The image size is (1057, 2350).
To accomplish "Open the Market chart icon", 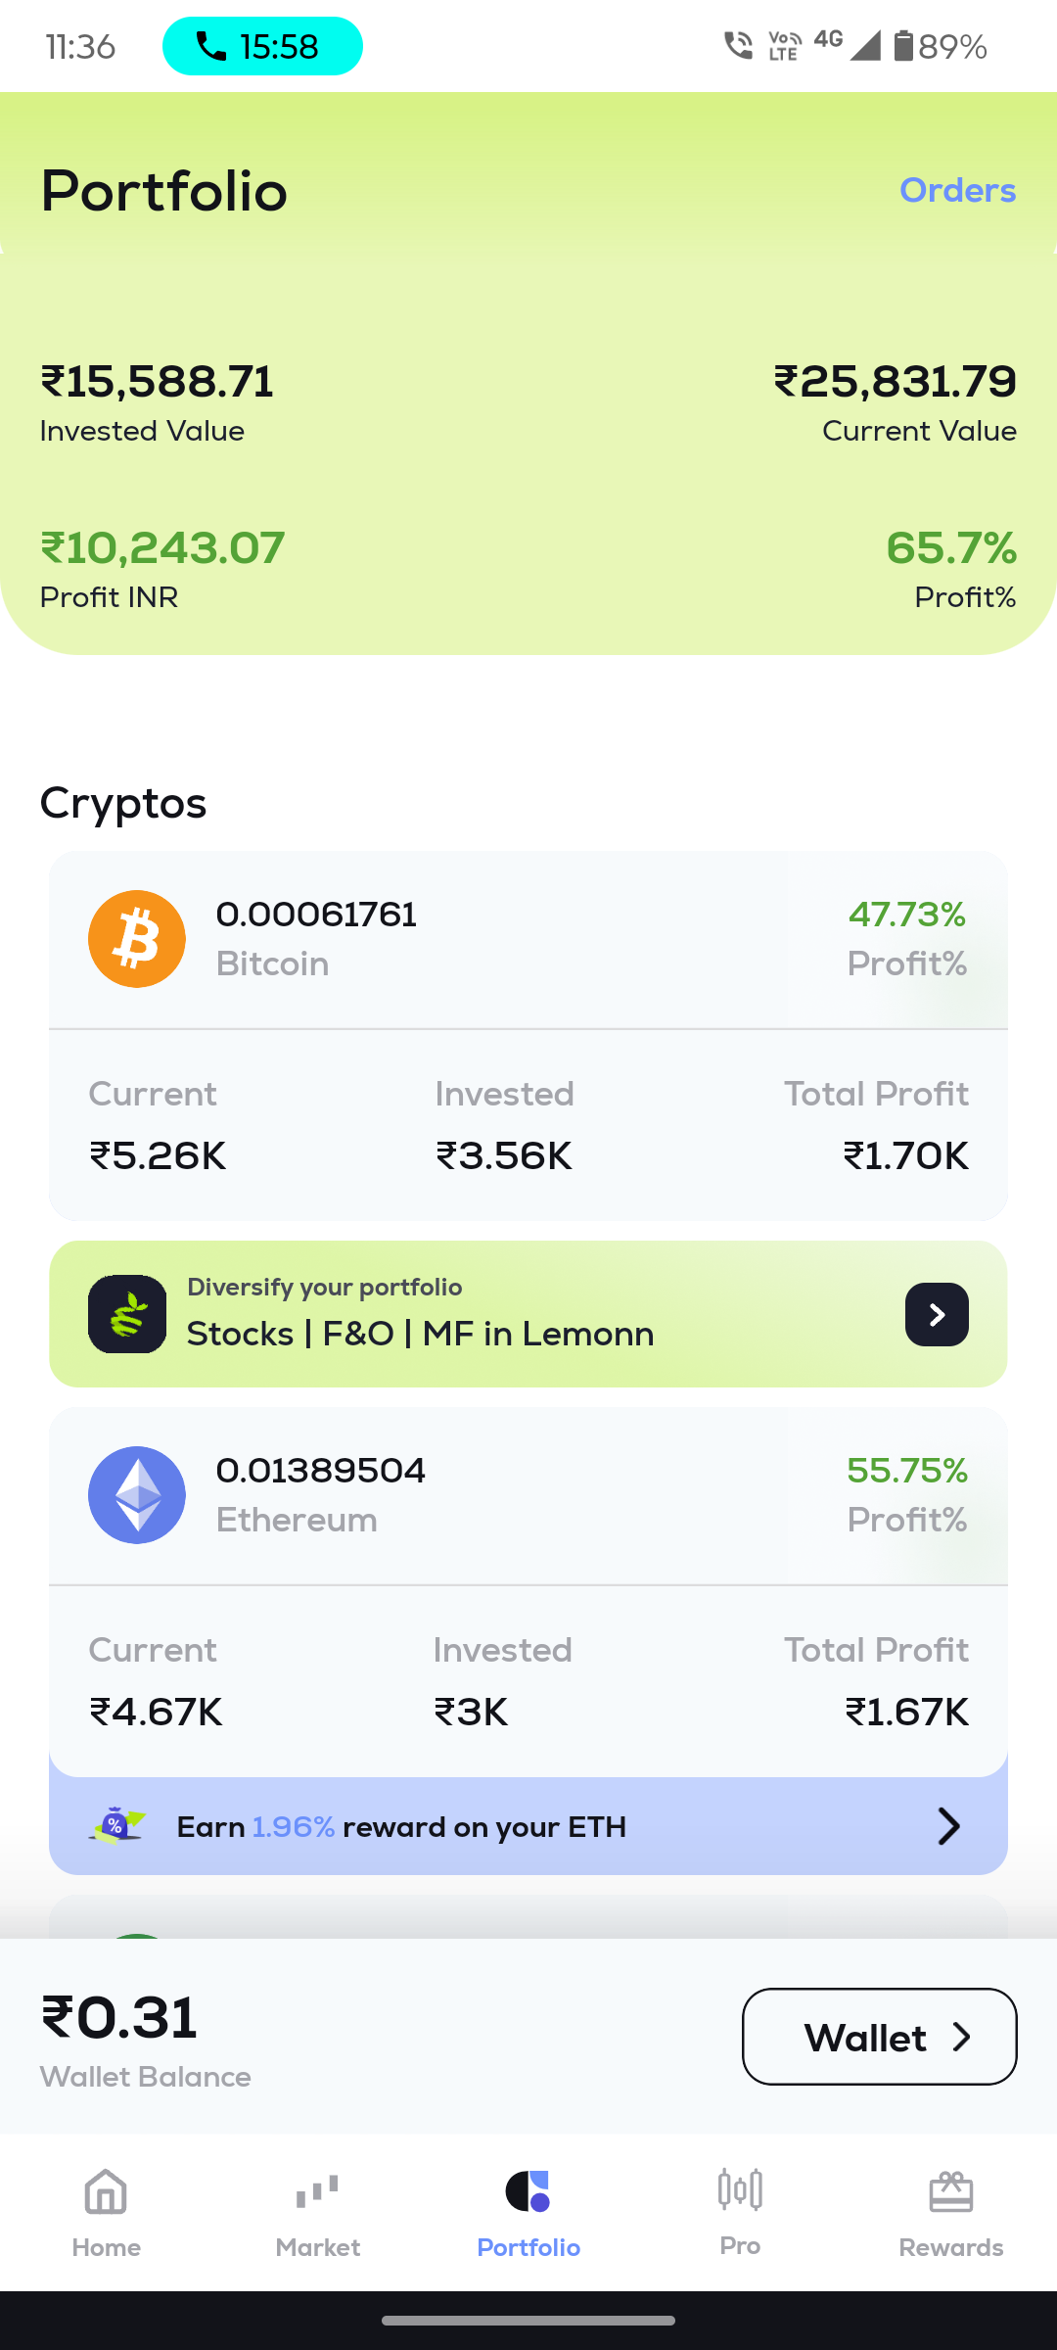I will 317,2192.
